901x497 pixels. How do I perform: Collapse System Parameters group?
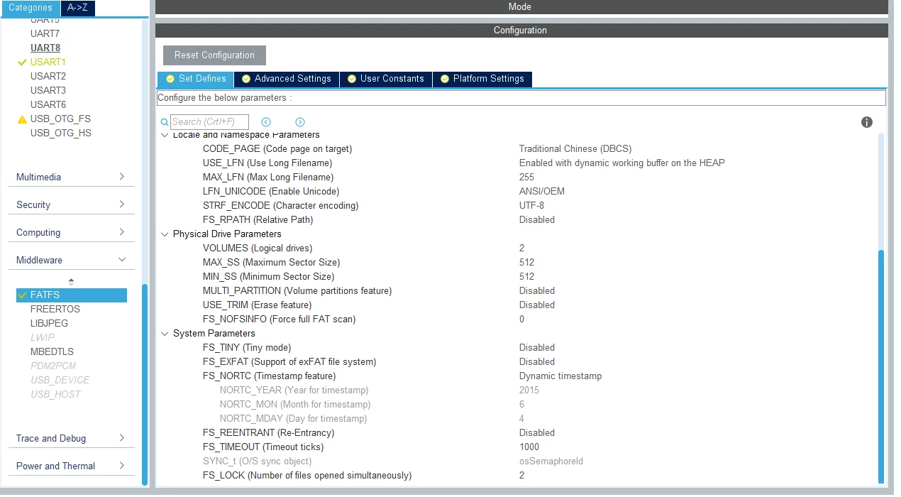click(165, 334)
